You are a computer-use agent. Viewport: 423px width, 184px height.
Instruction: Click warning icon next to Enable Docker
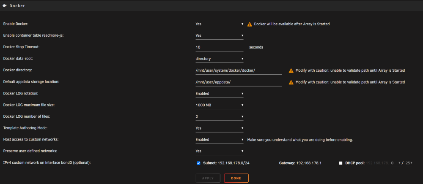249,24
